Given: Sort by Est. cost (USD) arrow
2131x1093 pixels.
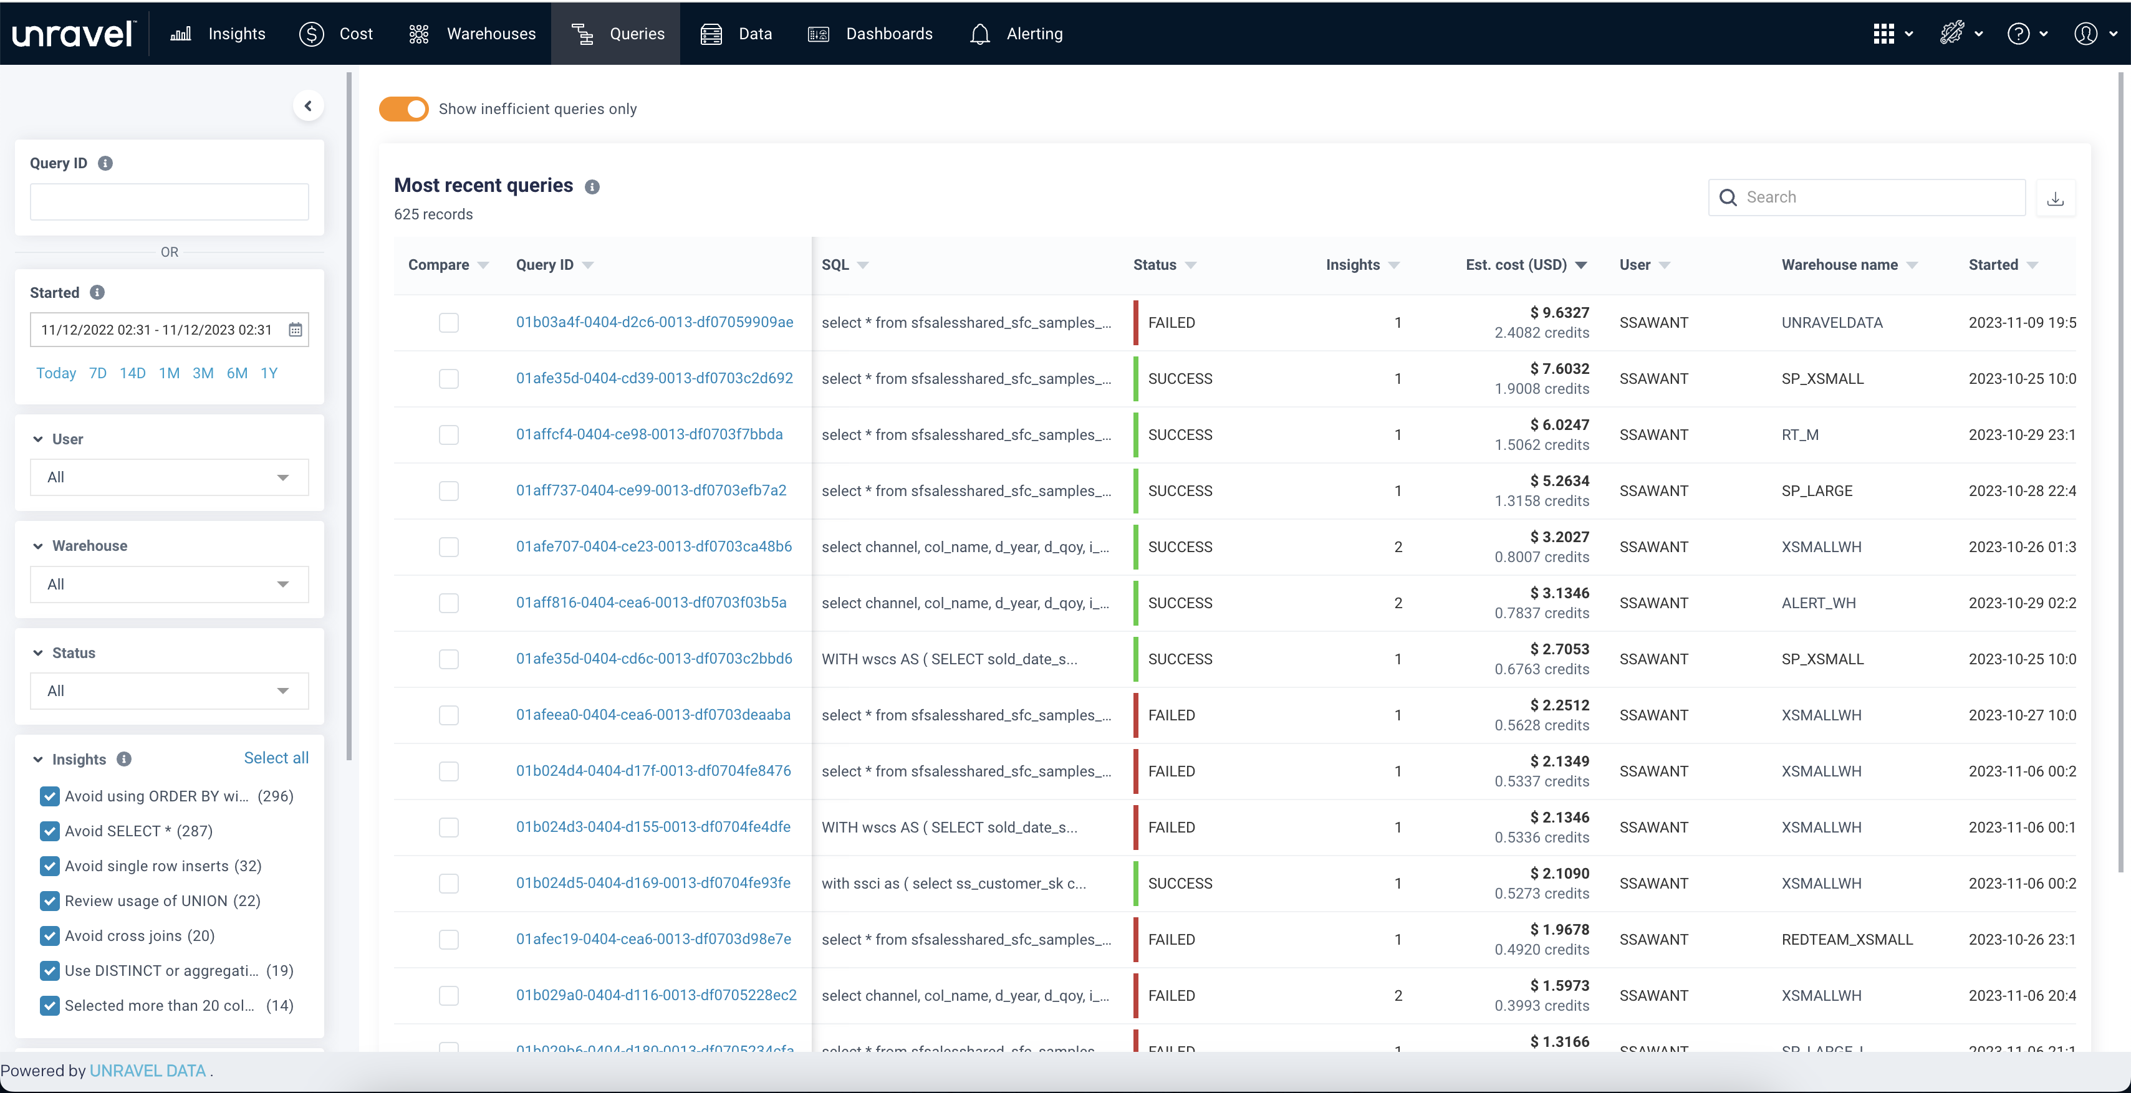Looking at the screenshot, I should click(x=1581, y=265).
